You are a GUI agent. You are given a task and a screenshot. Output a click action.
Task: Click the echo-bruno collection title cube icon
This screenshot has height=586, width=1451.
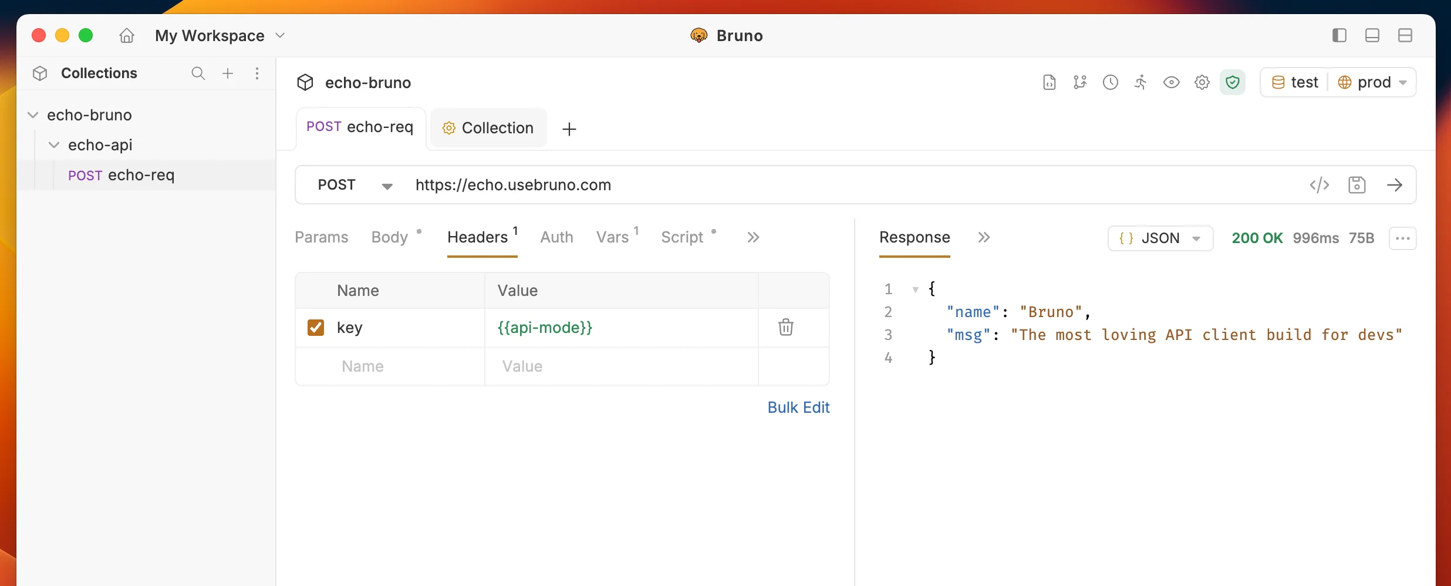pos(305,83)
